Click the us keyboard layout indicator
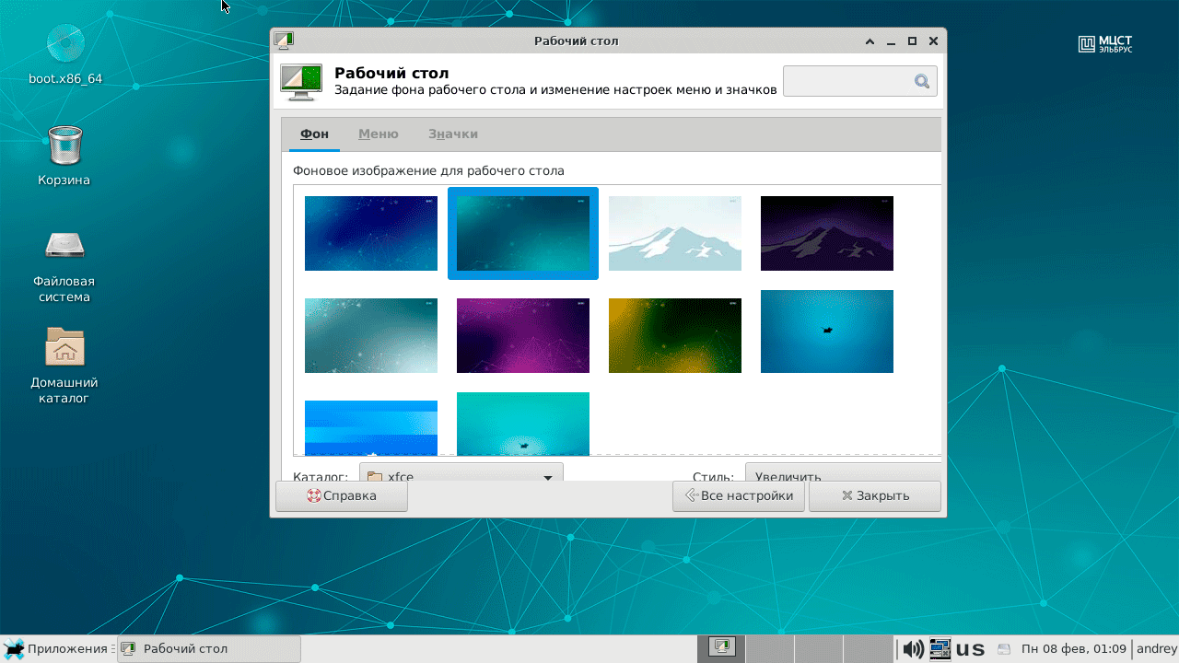The height and width of the screenshot is (663, 1179). 970,649
